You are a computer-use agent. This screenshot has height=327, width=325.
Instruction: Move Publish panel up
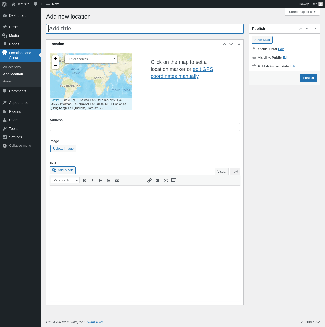pyautogui.click(x=301, y=29)
